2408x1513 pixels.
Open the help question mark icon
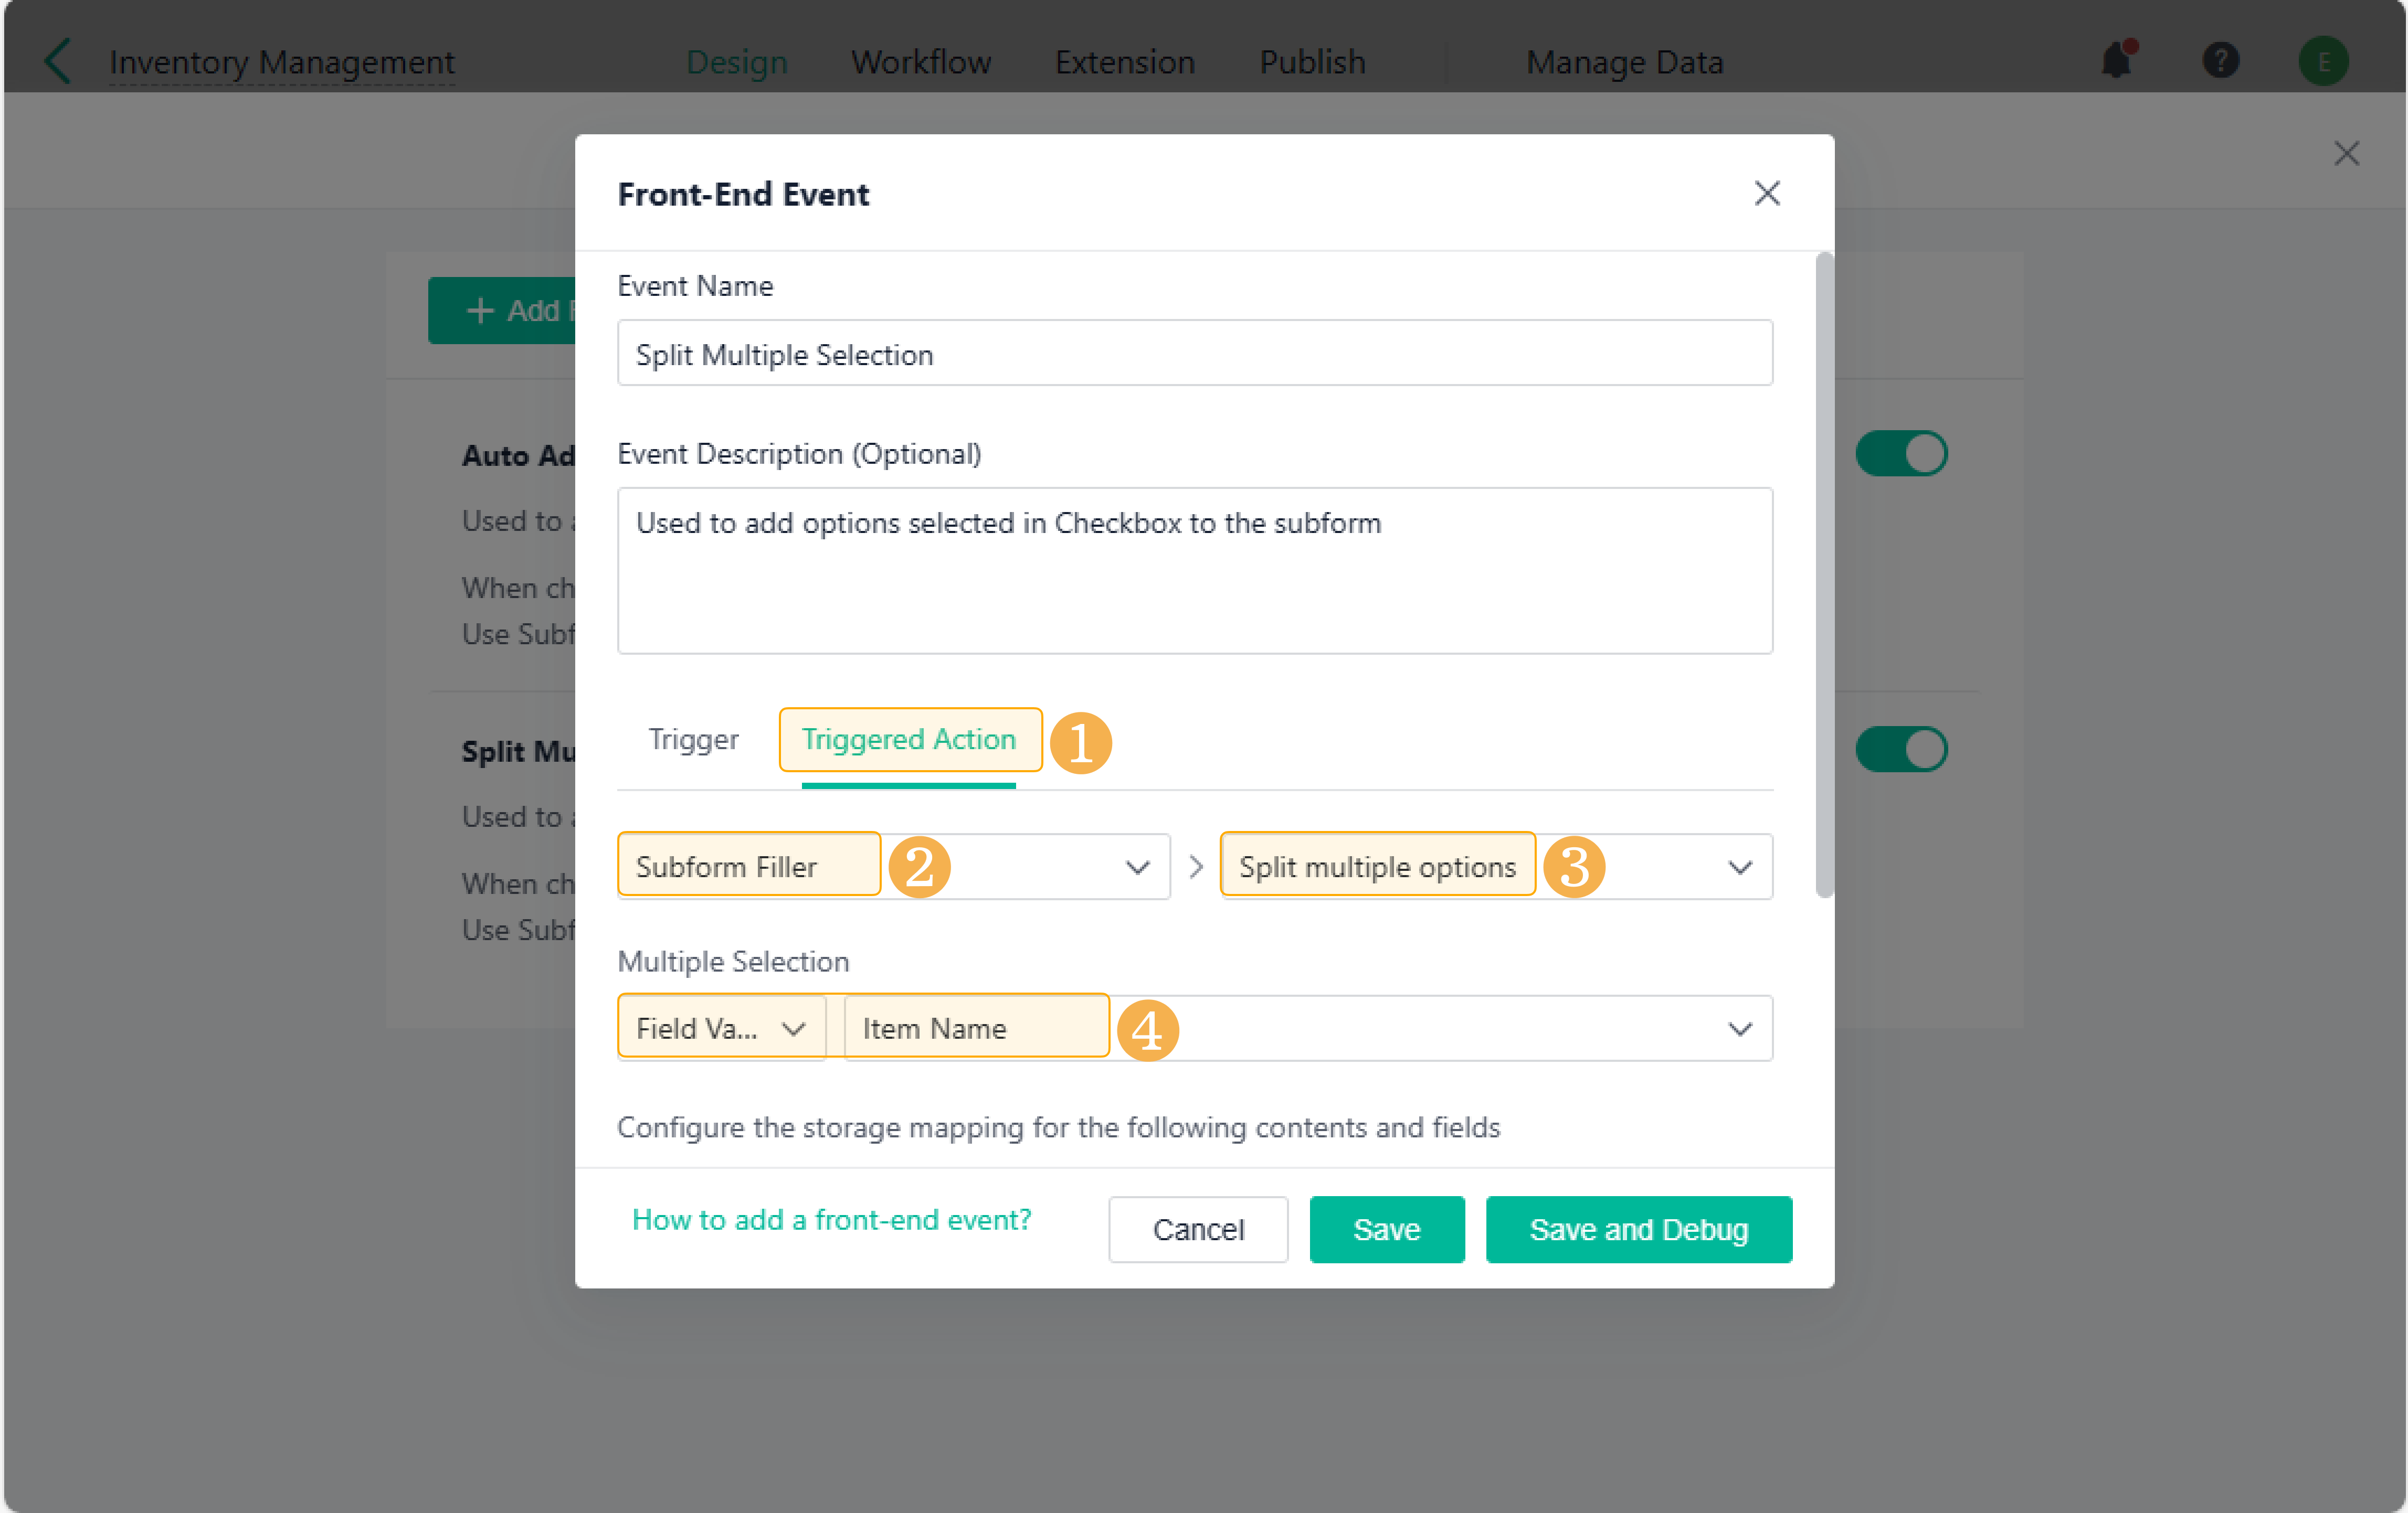point(2220,61)
